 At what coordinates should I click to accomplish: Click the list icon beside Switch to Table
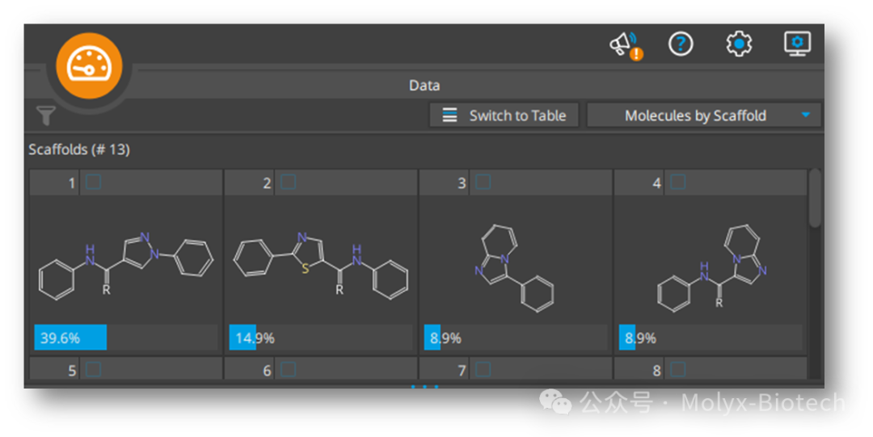tap(449, 116)
